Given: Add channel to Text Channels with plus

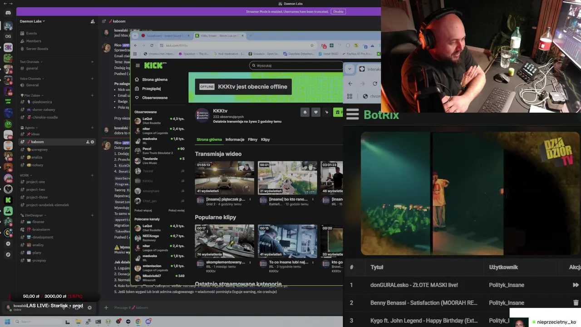Looking at the screenshot, I should tap(92, 62).
